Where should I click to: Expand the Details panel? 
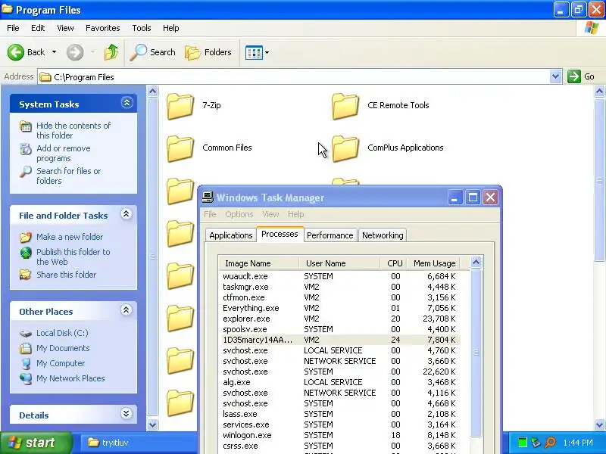tap(126, 413)
